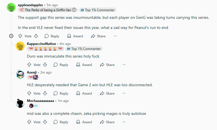Downvote Azenji's comment
Viewport: 217px width, 130px height.
point(45,93)
